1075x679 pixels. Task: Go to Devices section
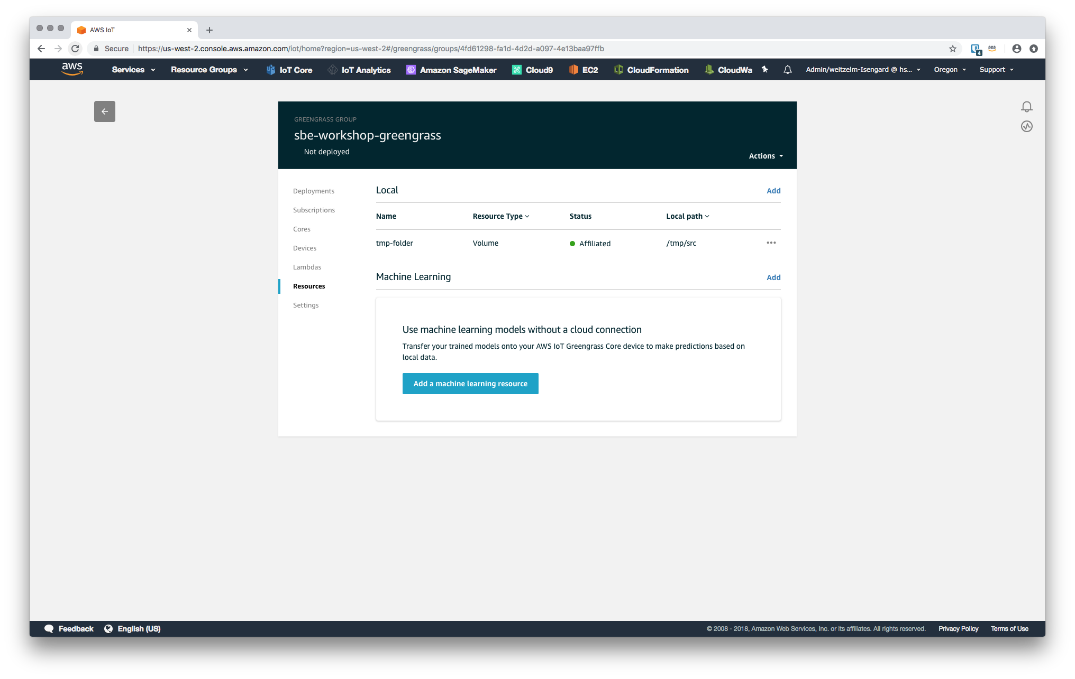tap(305, 248)
